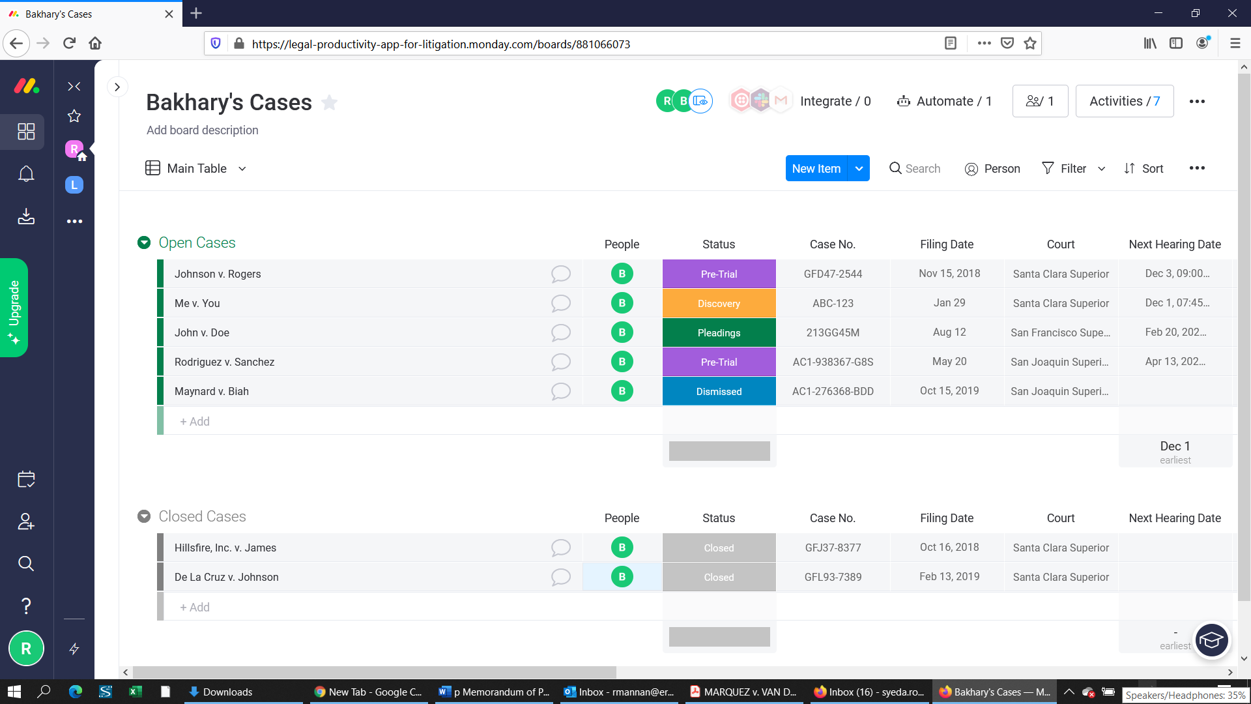Open the help question mark icon

coord(26,606)
